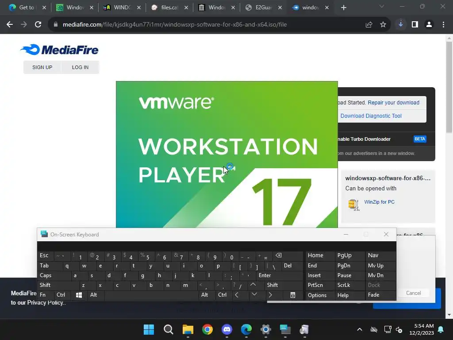Image resolution: width=453 pixels, height=340 pixels.
Task: Click Cancel button in dialog
Action: [x=413, y=293]
